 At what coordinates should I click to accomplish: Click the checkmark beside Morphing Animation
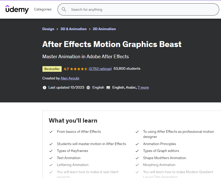pyautogui.click(x=137, y=165)
